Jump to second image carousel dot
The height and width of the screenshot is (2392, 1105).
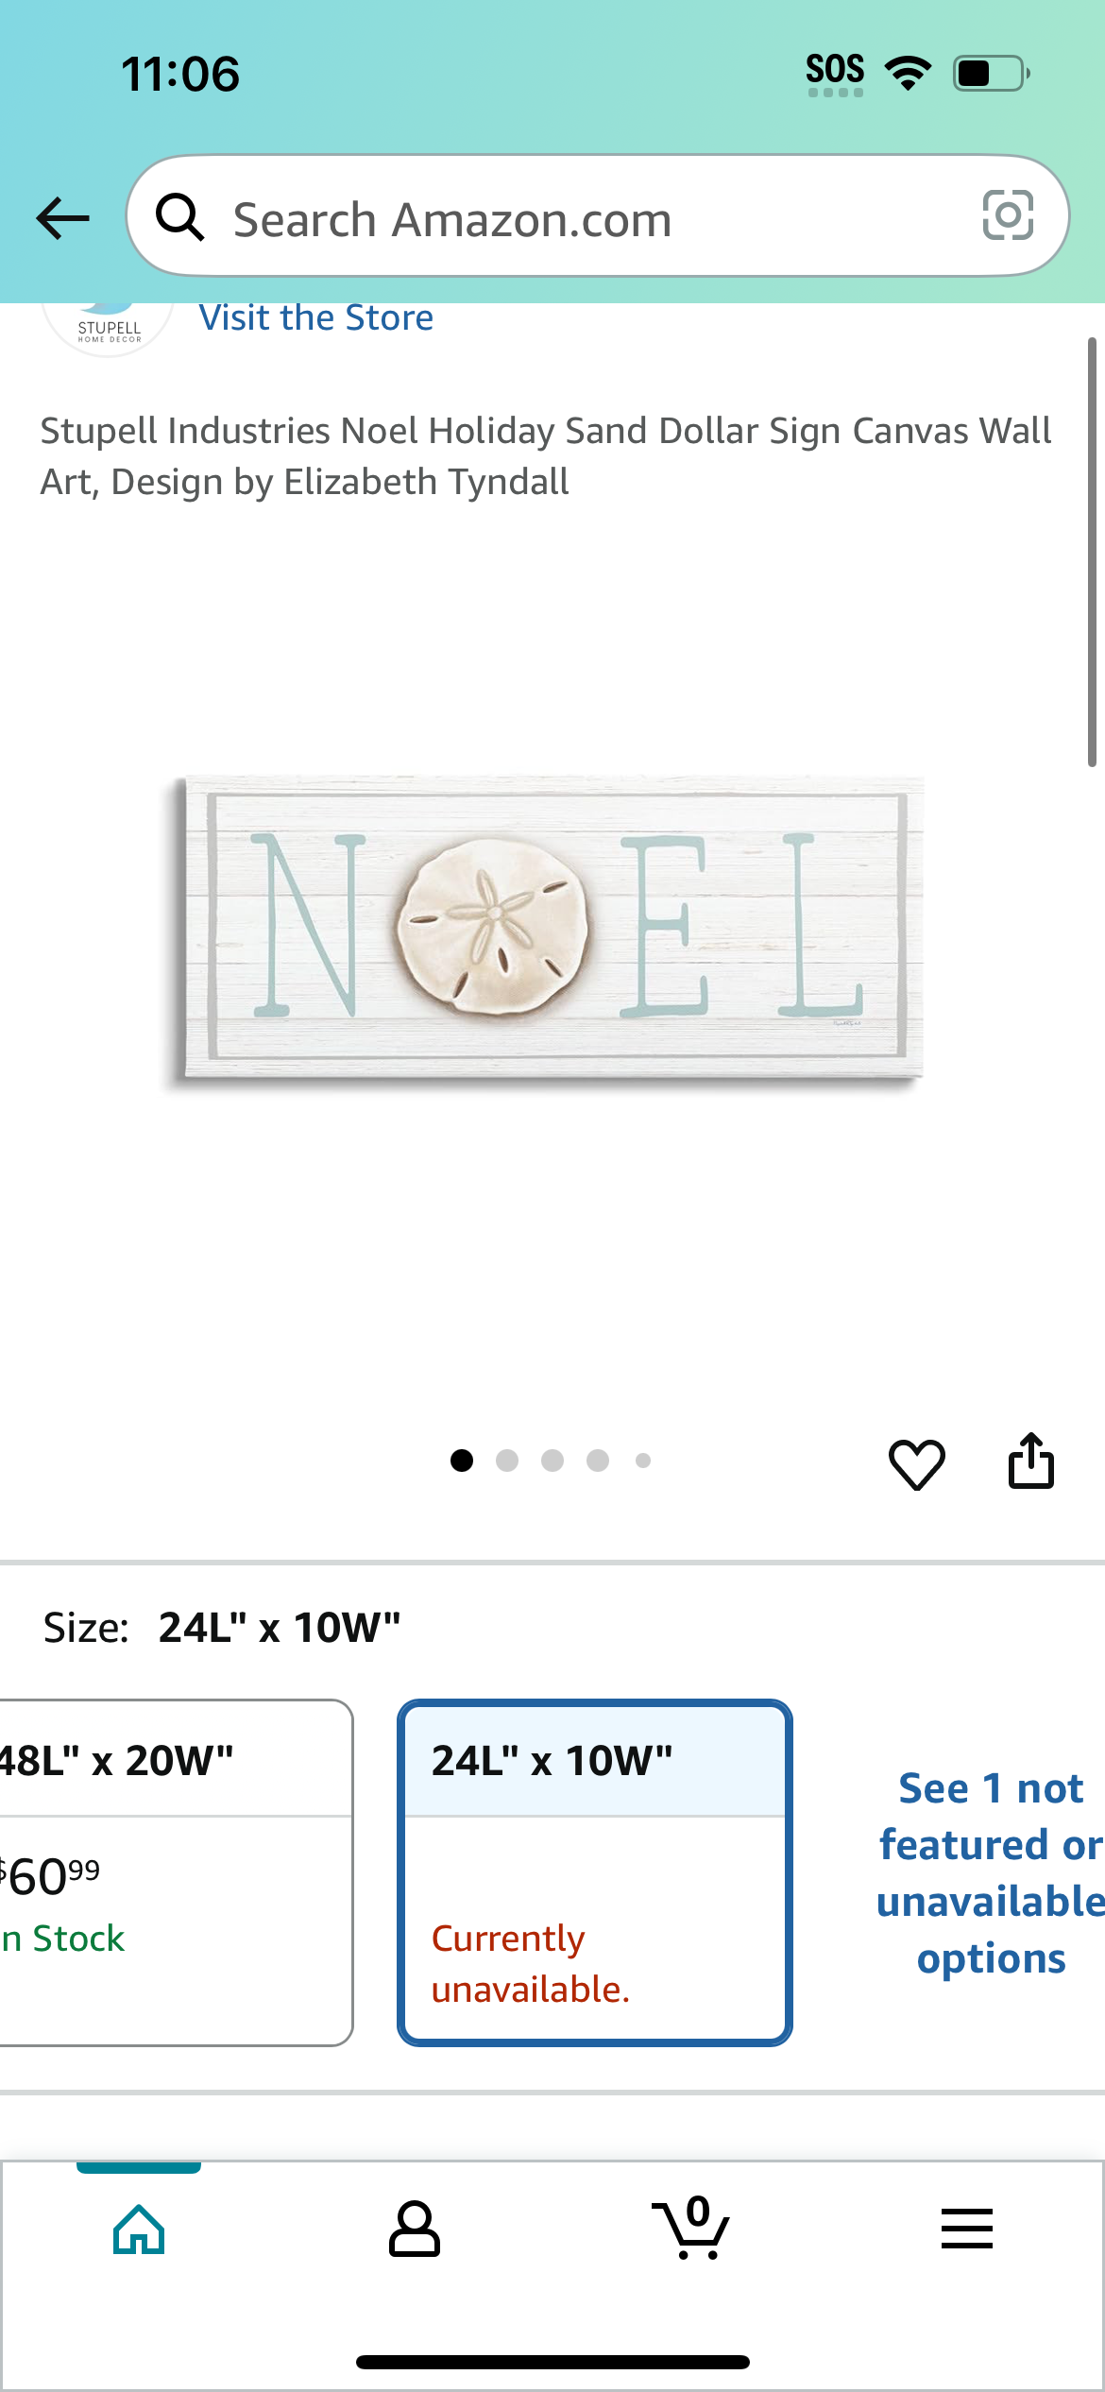[x=507, y=1461]
